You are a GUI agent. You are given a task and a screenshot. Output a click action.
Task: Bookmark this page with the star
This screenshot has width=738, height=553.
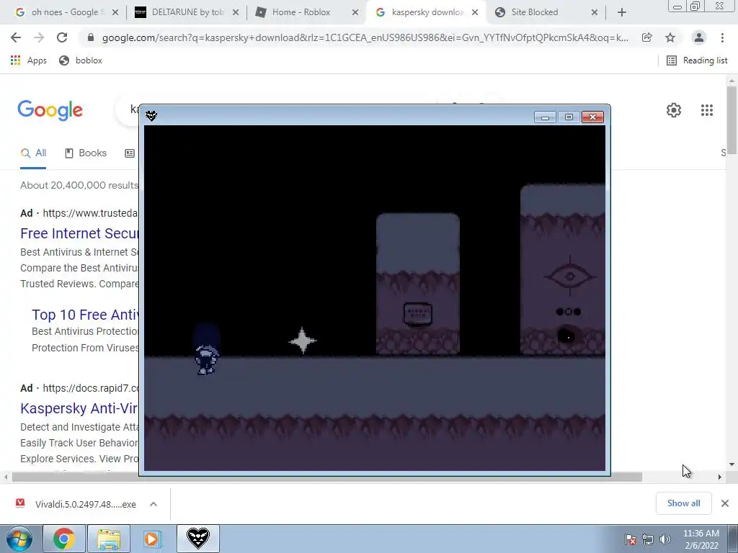coord(670,37)
